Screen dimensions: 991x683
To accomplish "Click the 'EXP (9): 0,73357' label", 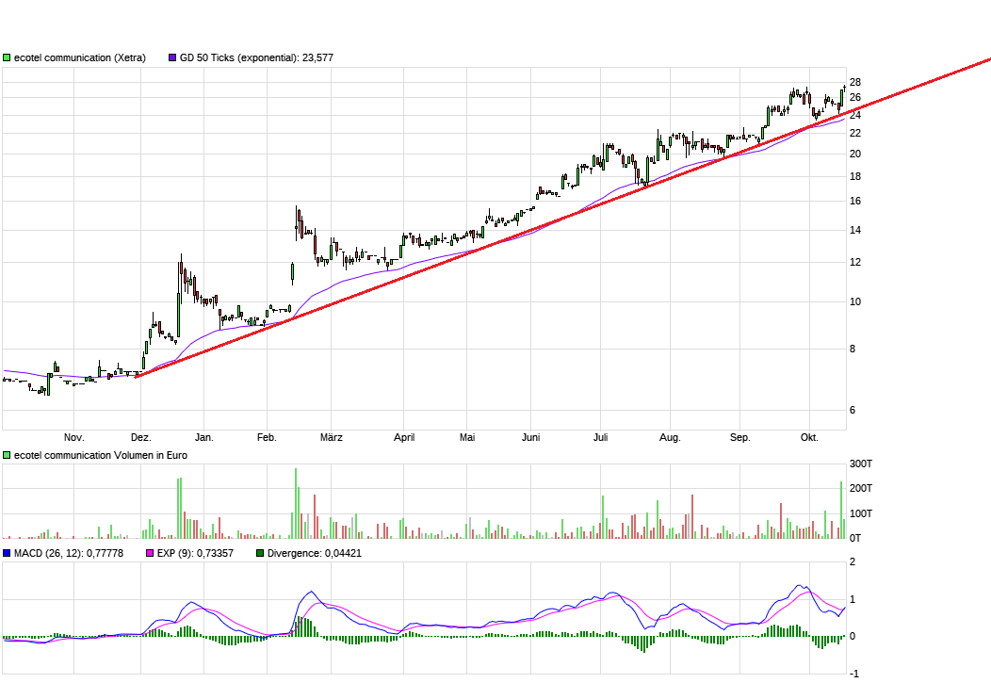I will tap(195, 554).
